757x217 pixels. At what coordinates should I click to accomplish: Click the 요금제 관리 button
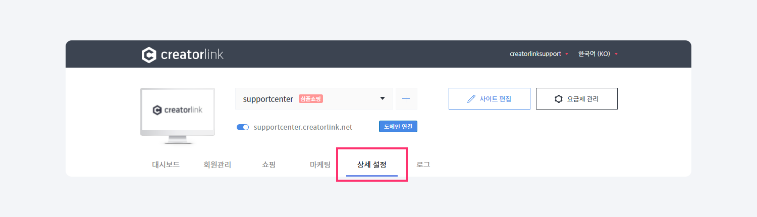coord(577,99)
